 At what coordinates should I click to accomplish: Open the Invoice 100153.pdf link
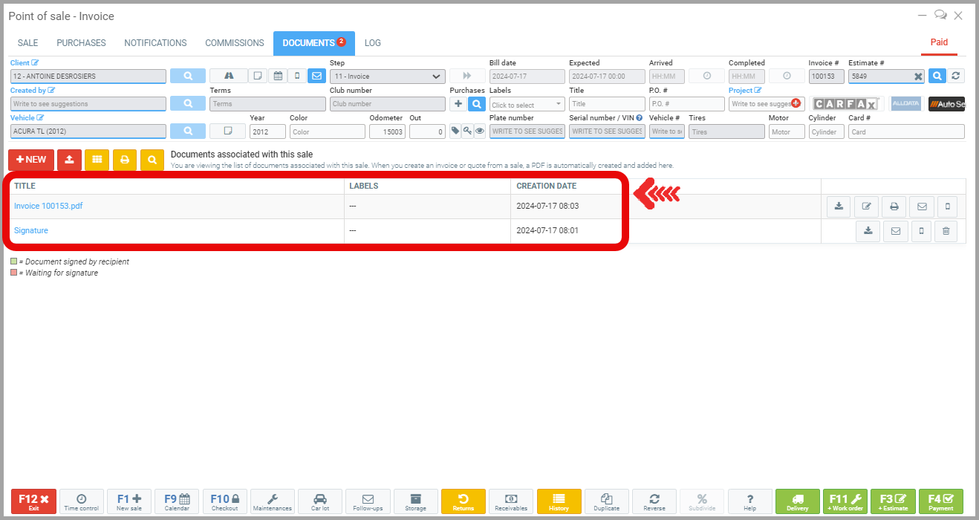click(48, 207)
